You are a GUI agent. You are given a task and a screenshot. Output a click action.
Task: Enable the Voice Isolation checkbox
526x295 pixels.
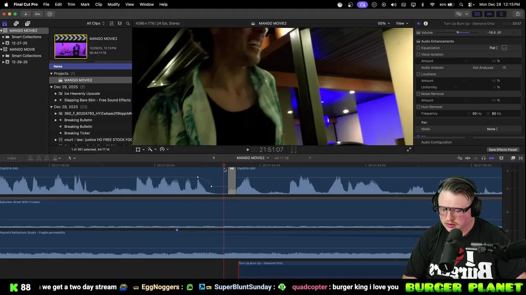(x=418, y=54)
